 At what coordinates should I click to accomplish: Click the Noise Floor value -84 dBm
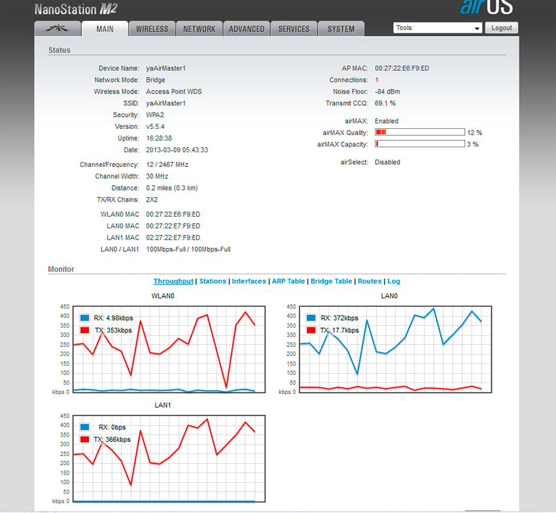pyautogui.click(x=387, y=92)
